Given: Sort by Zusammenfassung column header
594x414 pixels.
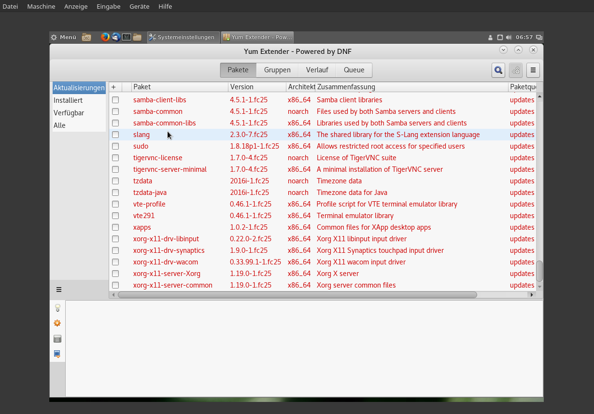Looking at the screenshot, I should tap(411, 87).
